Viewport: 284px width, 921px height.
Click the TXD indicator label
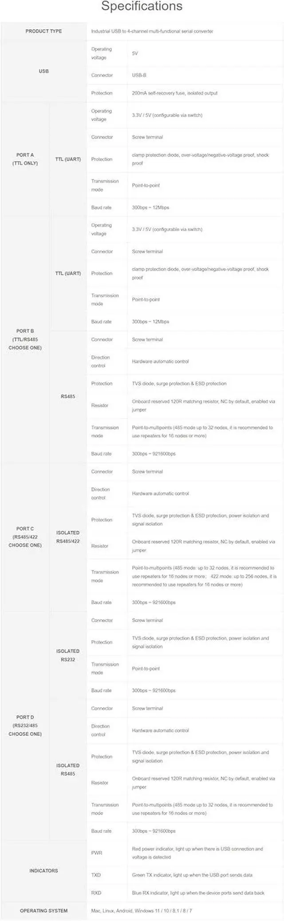pos(96,875)
